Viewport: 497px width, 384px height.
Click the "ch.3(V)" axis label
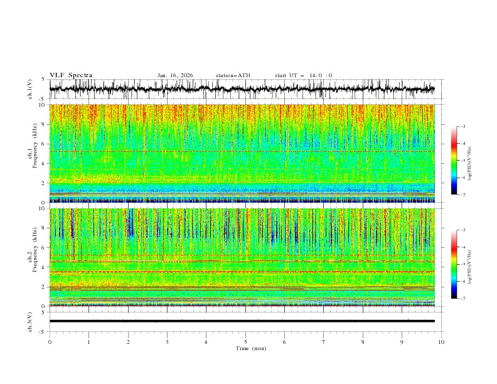pyautogui.click(x=30, y=322)
